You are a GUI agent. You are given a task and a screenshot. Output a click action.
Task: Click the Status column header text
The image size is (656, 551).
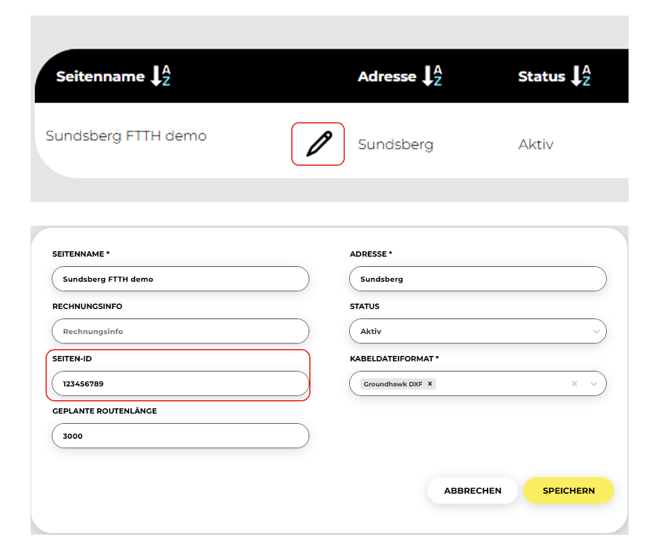541,77
